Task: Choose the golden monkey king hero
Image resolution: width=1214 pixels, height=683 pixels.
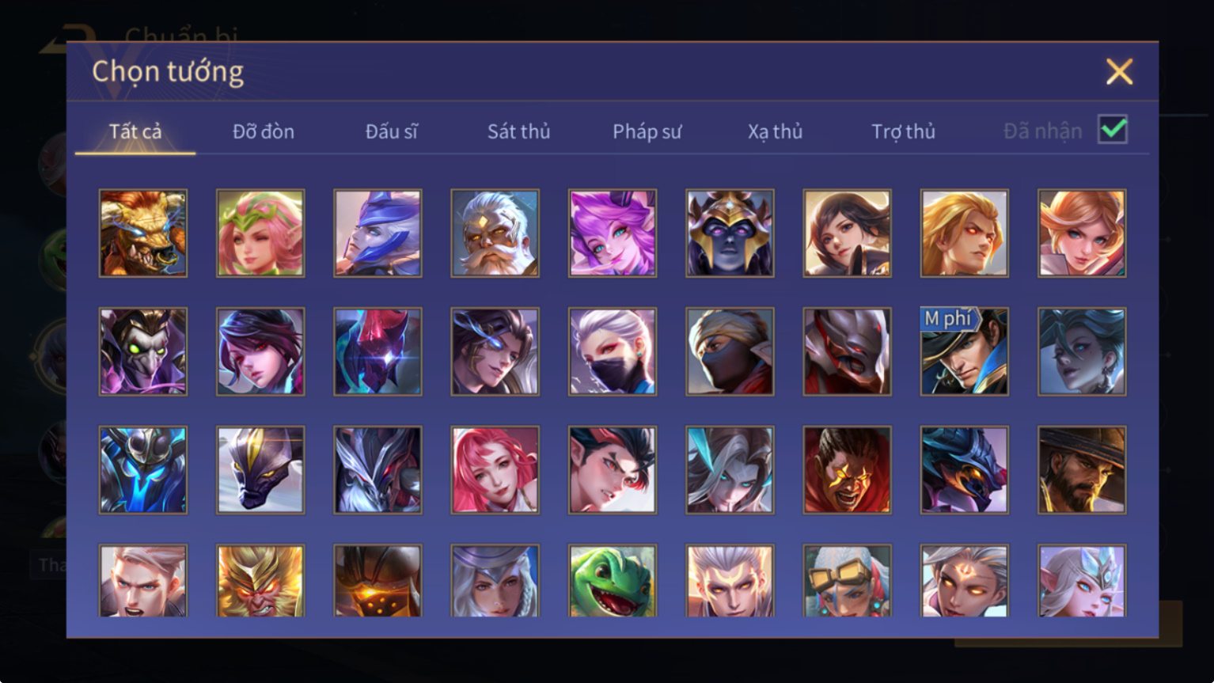Action: tap(260, 580)
